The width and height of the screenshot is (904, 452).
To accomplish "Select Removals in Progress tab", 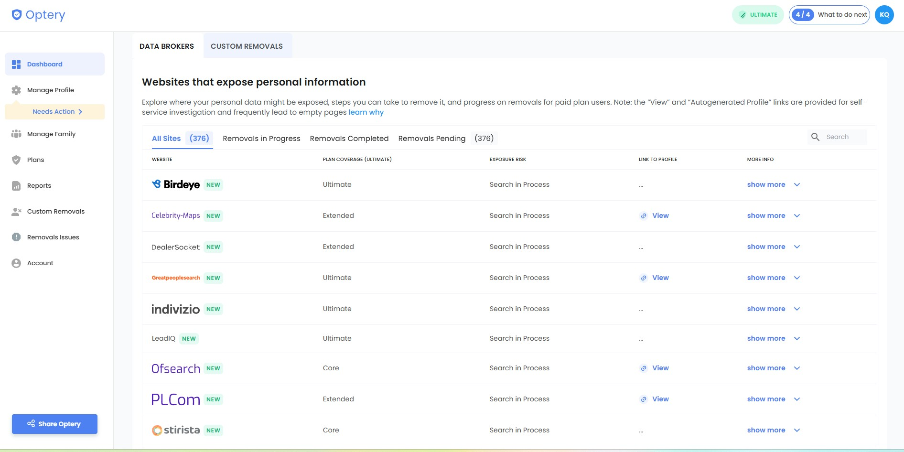I will coord(261,139).
